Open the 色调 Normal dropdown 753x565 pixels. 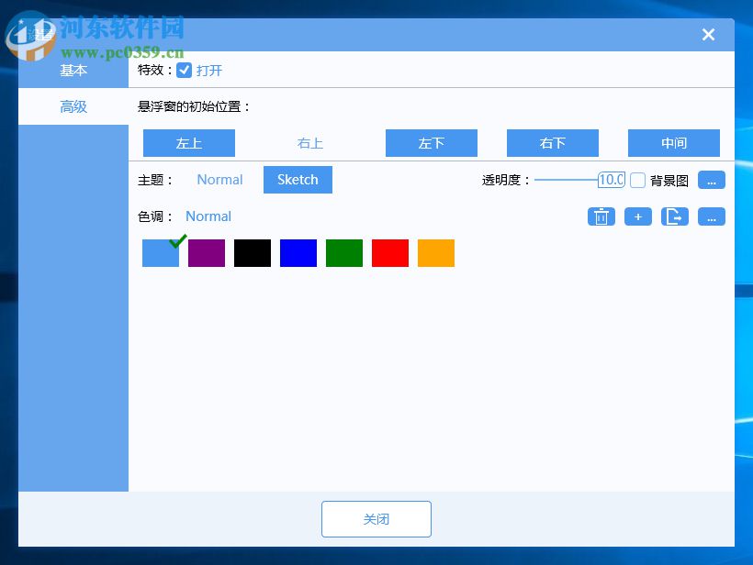click(208, 216)
